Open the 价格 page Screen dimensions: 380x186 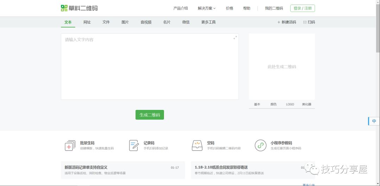click(229, 8)
